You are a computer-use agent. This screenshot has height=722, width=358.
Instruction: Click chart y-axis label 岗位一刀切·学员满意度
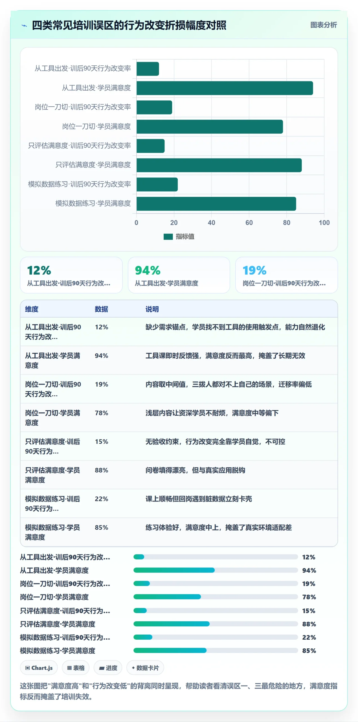pyautogui.click(x=96, y=126)
